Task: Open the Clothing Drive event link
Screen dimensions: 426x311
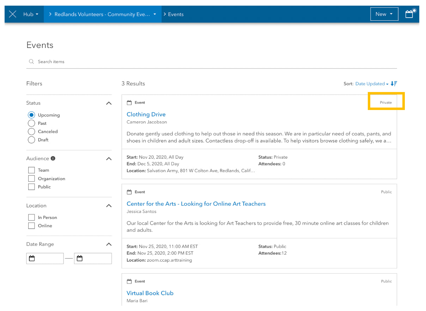Action: 146,114
